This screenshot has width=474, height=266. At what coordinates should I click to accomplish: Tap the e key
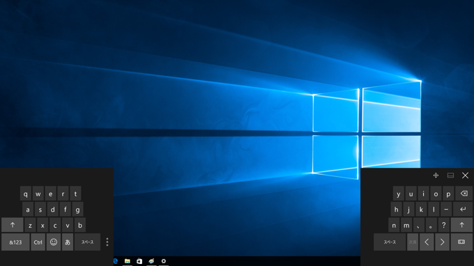pyautogui.click(x=50, y=194)
